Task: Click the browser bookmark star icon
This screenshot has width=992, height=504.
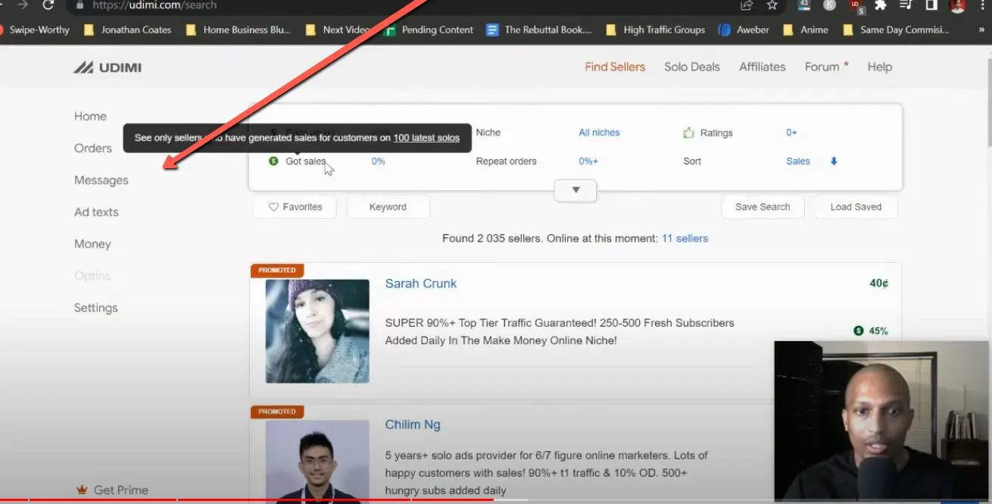Action: (x=771, y=5)
